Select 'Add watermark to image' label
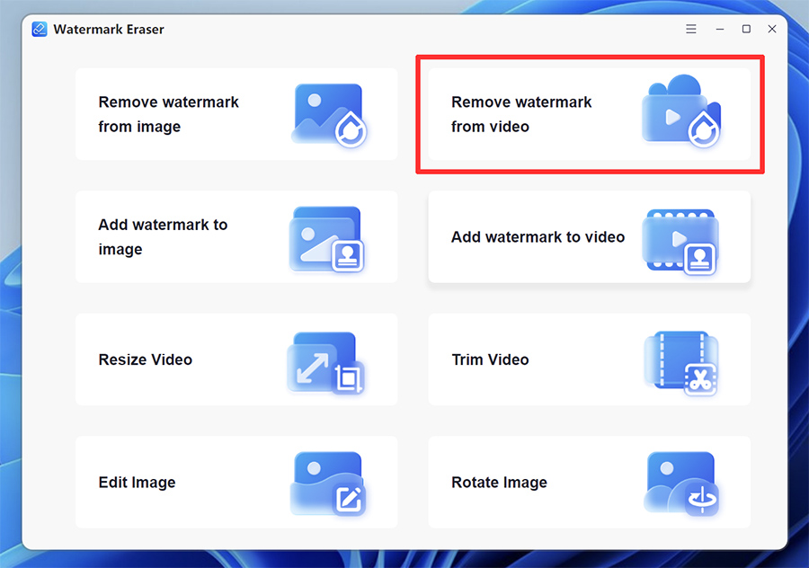This screenshot has height=568, width=809. click(x=163, y=236)
